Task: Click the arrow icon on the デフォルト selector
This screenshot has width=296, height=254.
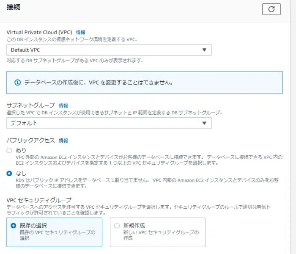Action: [204, 123]
